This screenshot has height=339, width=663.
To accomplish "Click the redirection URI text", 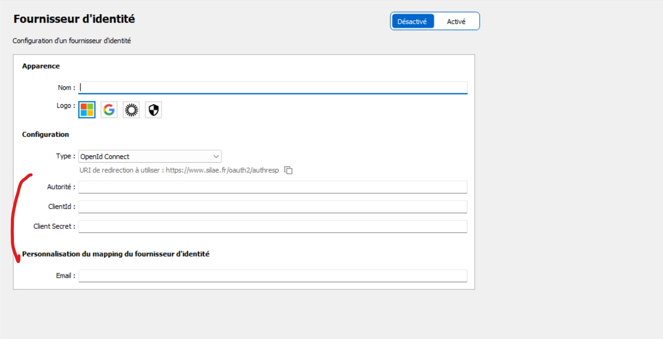I will point(179,170).
